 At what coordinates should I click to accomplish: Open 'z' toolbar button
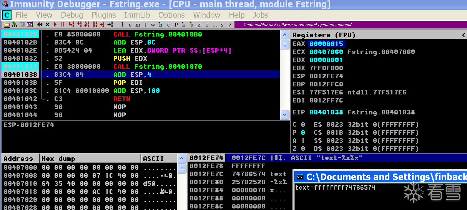point(199,25)
